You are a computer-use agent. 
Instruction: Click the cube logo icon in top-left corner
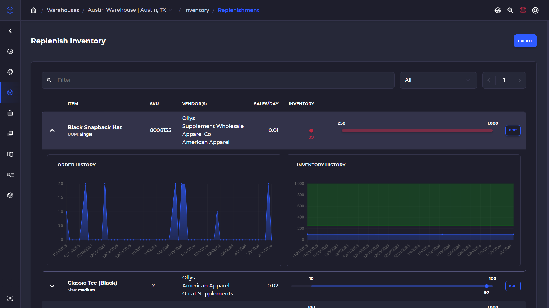click(10, 10)
